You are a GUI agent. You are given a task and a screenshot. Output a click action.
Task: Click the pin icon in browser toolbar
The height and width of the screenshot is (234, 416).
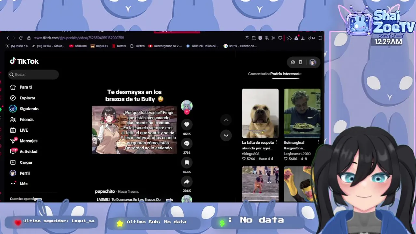(x=247, y=38)
